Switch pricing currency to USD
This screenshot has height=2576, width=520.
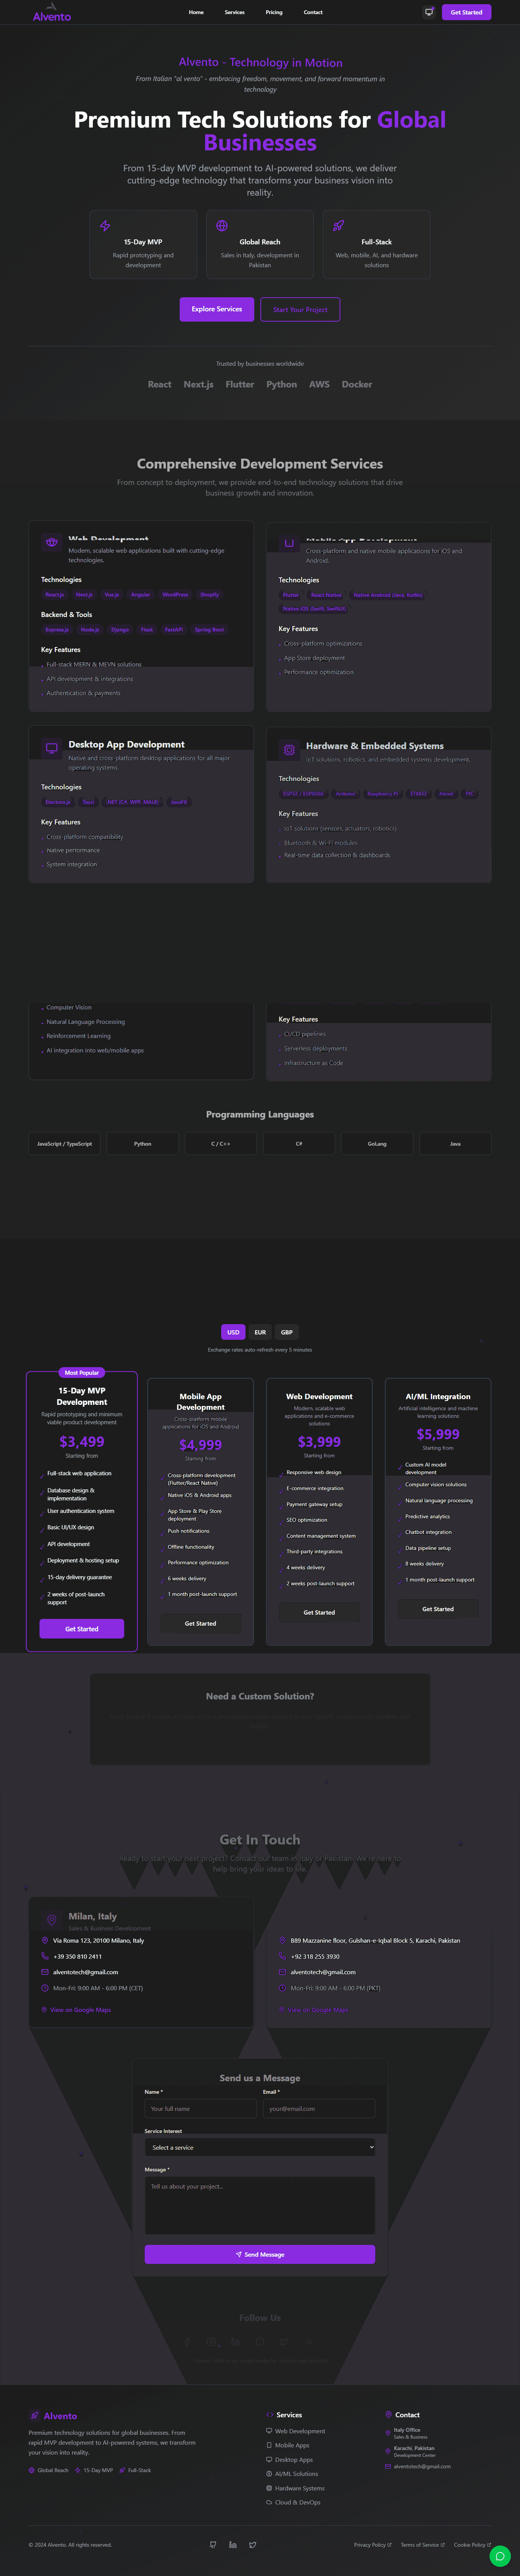[x=233, y=1332]
